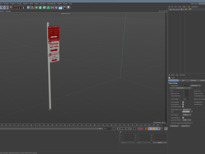Click the default object Color swatch
Image resolution: width=205 pixels, height=154 pixels.
186,112
